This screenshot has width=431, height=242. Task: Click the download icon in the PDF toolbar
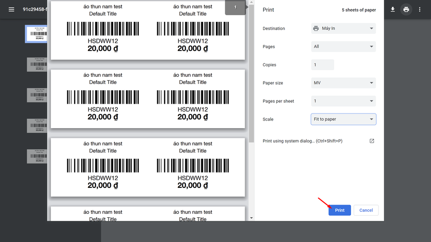[x=393, y=10]
